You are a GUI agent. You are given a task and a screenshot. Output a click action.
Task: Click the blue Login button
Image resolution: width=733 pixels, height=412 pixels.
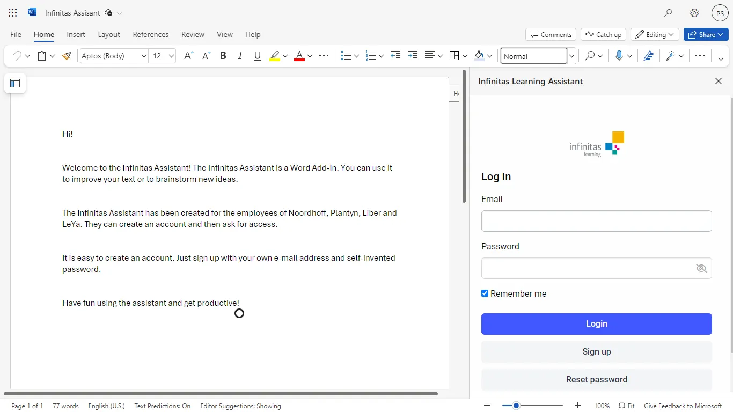596,324
